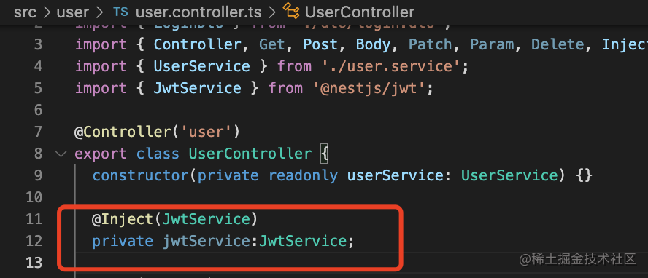The image size is (648, 278).
Task: Select the UserController breadcrumb item
Action: tap(360, 12)
